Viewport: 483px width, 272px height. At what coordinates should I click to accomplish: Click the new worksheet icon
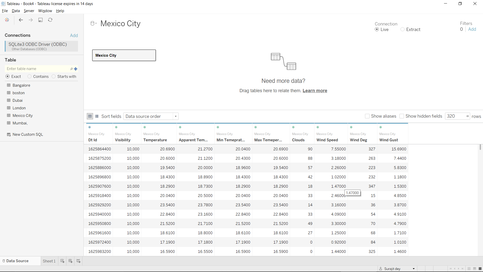[62, 261]
